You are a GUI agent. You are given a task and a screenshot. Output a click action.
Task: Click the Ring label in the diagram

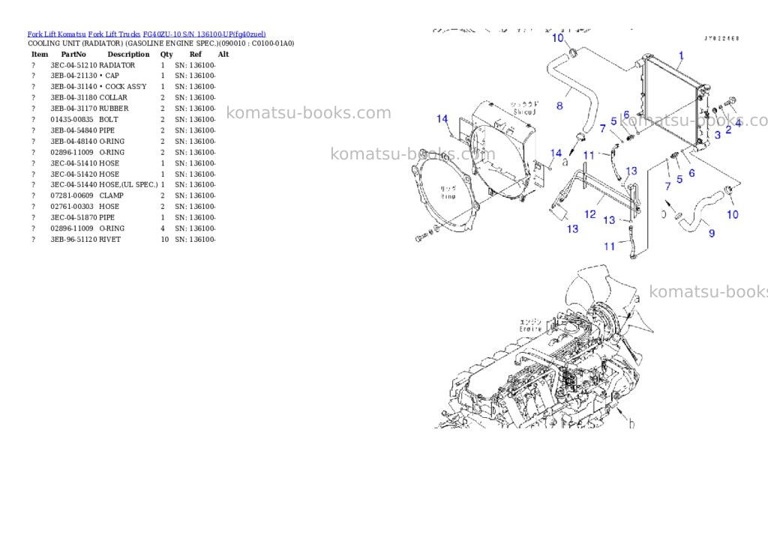[x=448, y=192]
